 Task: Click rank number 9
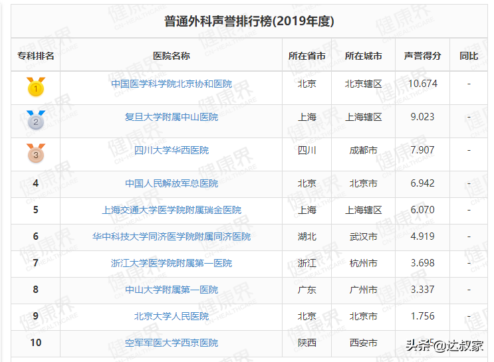point(36,316)
